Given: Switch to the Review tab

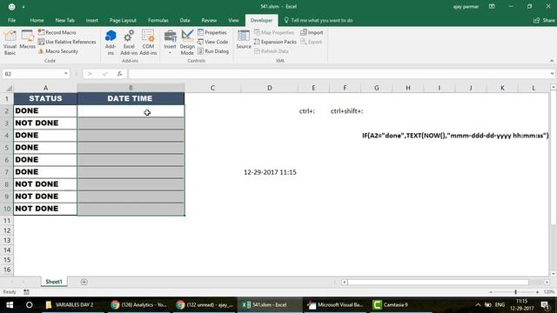Looking at the screenshot, I should (x=209, y=20).
